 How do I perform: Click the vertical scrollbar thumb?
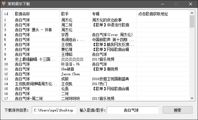point(192,21)
